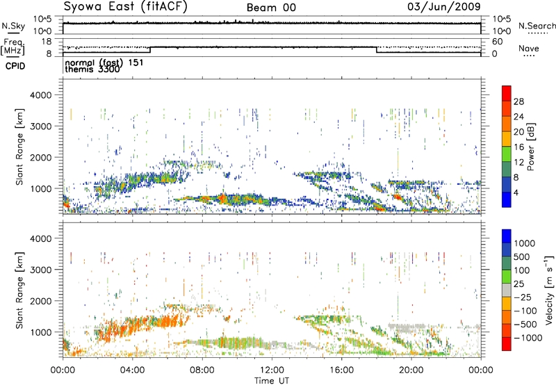Click the velocity panel's "3000" range tick

40,270
